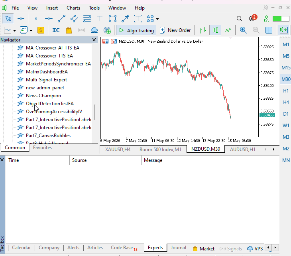Viewport: 291px width, 256px height.
Task: Click the Signals broadcast icon
Action: coord(81,30)
